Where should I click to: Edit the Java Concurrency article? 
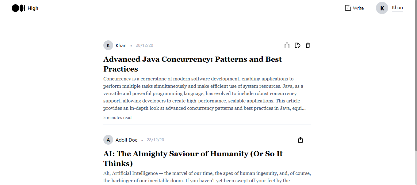tap(297, 45)
